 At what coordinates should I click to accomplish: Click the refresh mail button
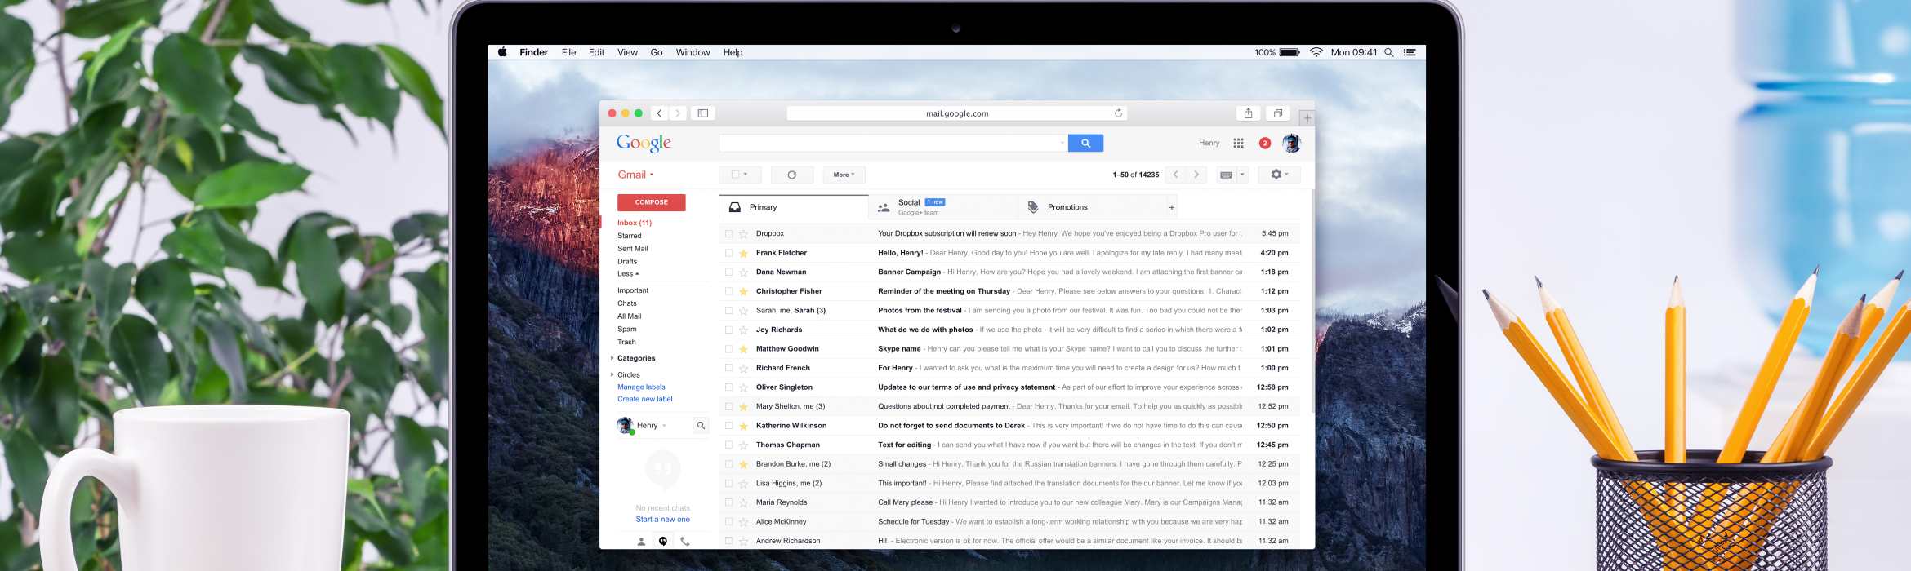791,175
